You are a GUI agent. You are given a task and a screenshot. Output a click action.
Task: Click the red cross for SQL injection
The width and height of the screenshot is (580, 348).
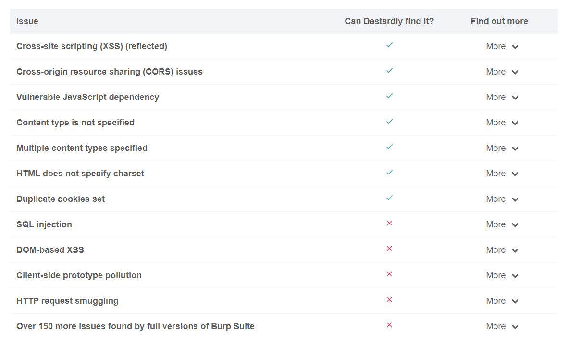coord(389,224)
